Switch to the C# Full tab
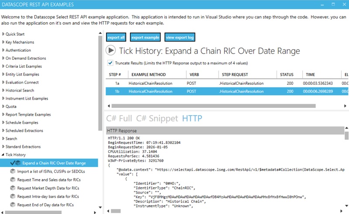This screenshot has width=349, height=214. point(119,118)
